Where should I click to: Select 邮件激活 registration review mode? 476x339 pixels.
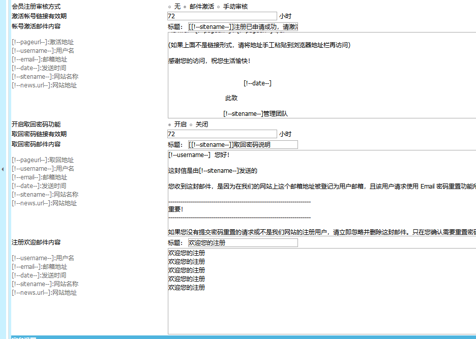pyautogui.click(x=185, y=7)
